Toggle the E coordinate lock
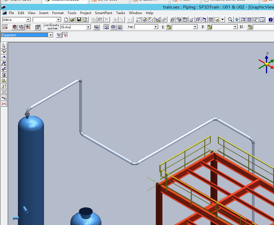Image resolution: width=274 pixels, height=225 pixels. [x=169, y=27]
